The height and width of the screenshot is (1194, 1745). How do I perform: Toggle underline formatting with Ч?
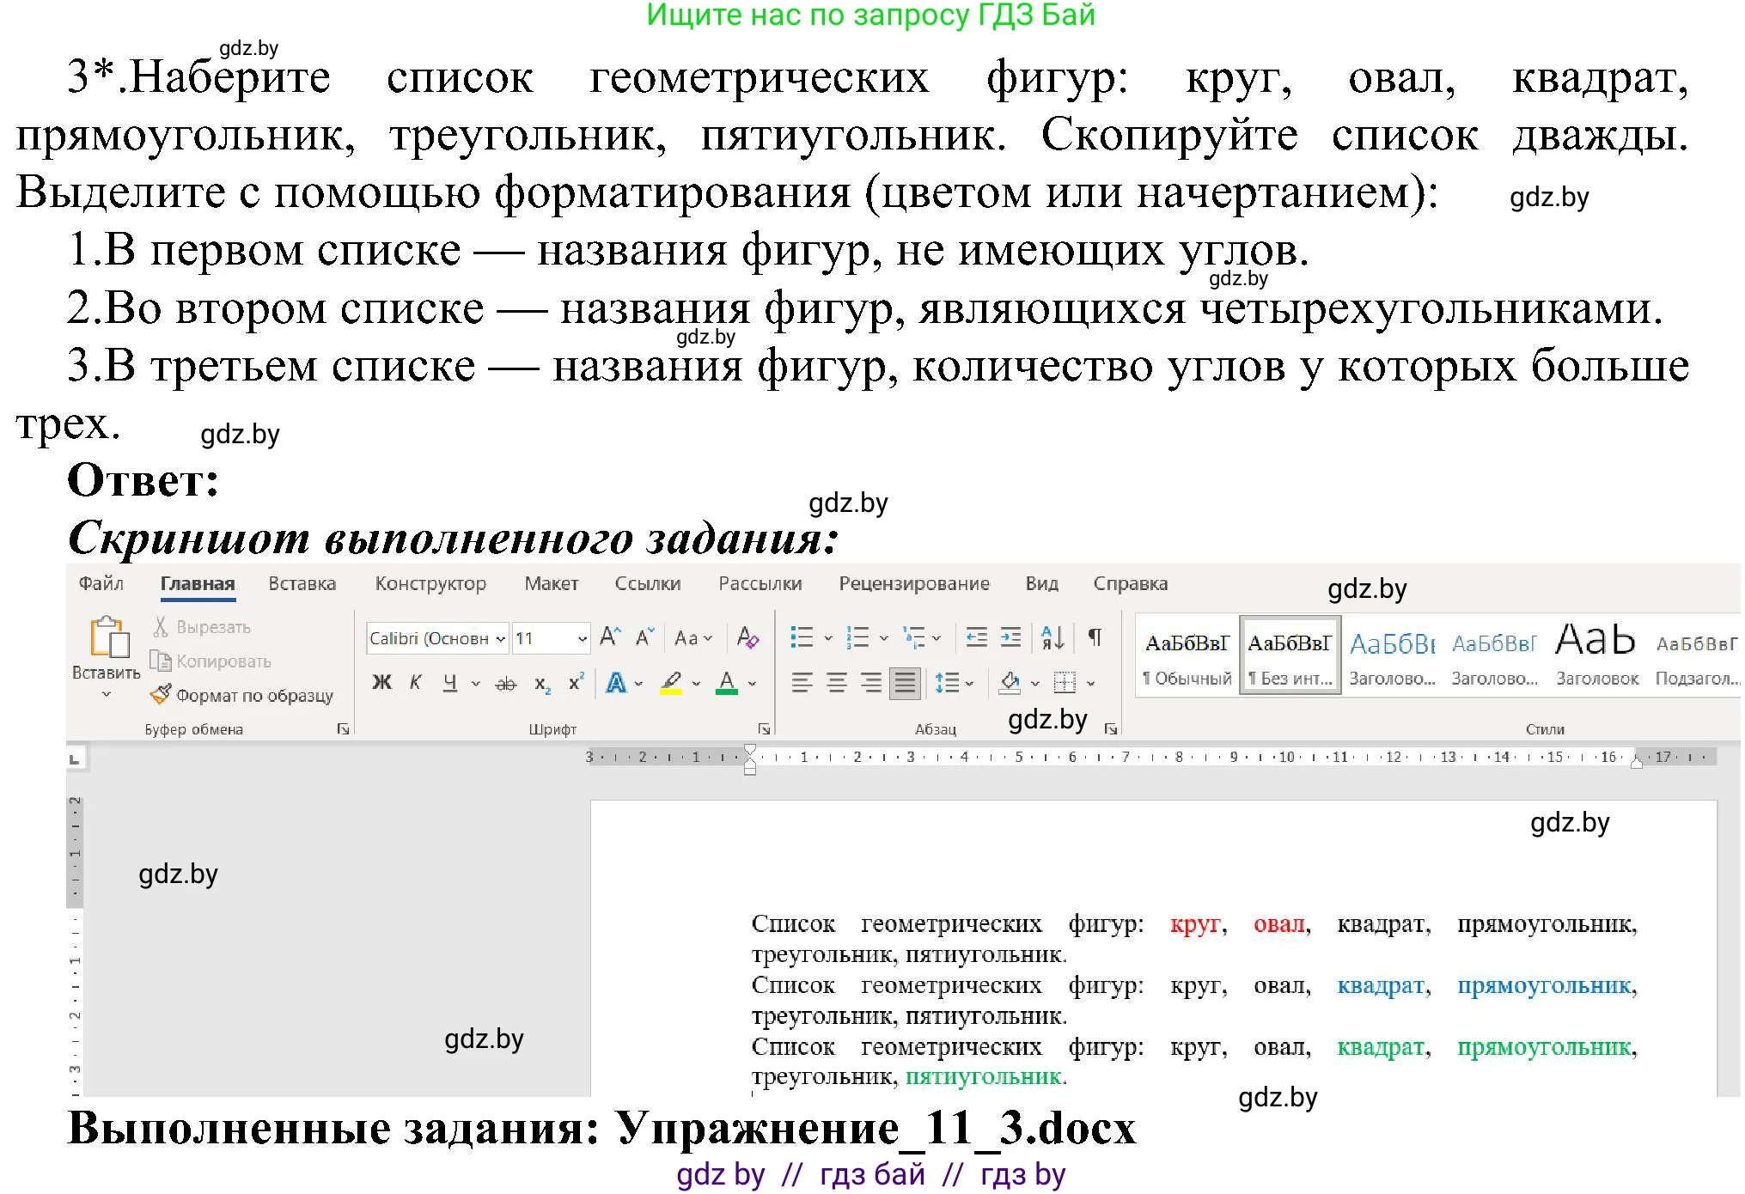coord(448,683)
